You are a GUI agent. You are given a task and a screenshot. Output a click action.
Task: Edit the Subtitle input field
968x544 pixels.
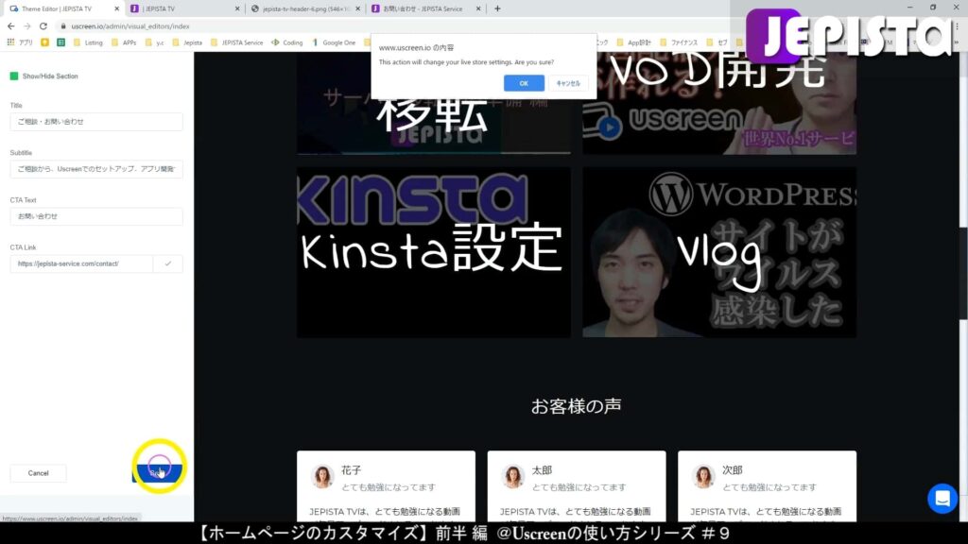coord(96,169)
